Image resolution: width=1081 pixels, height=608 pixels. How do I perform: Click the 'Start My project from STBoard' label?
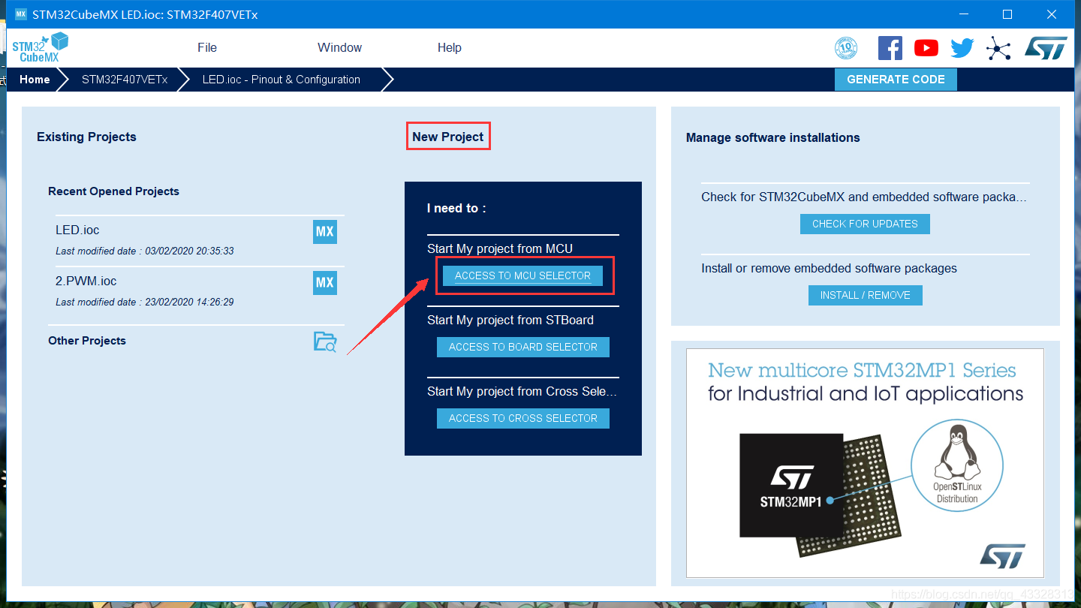[x=510, y=320]
